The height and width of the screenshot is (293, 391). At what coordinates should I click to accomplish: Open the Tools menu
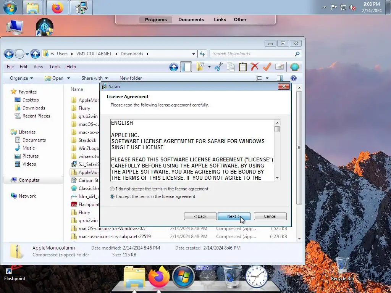(55, 67)
